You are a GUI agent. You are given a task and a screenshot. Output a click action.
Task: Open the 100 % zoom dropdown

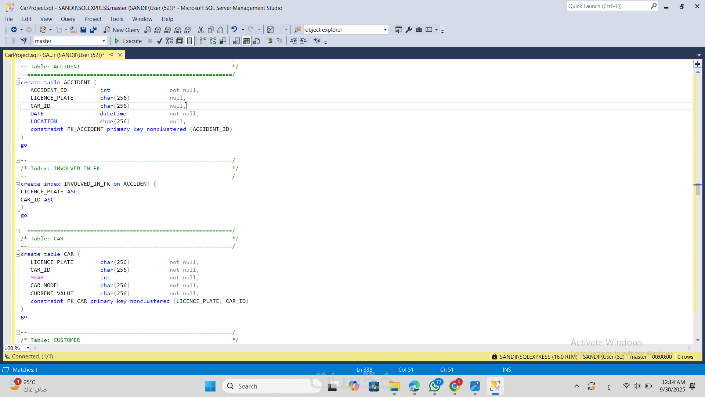(x=28, y=348)
